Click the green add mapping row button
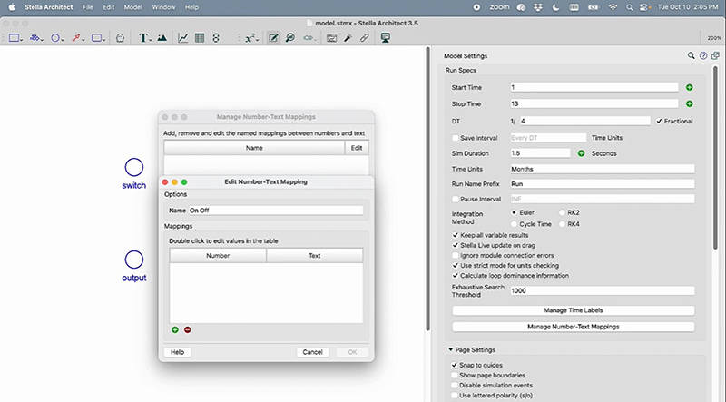The width and height of the screenshot is (726, 402). click(x=174, y=329)
